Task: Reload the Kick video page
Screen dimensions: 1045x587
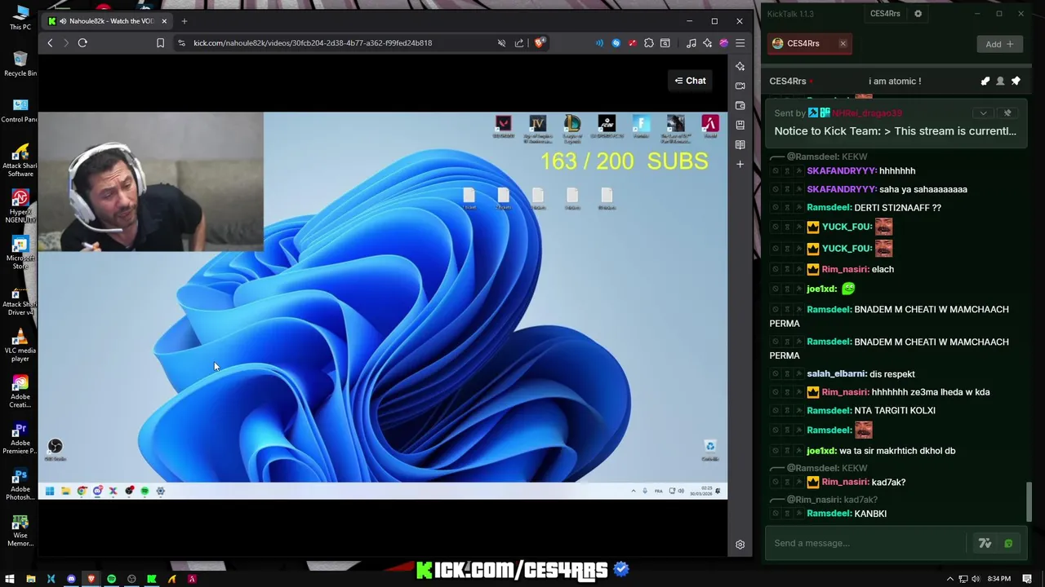Action: point(82,43)
